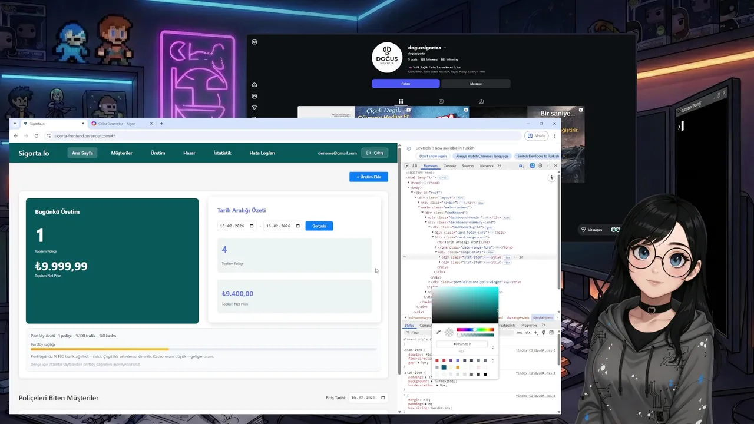Open a new Chrome tab with plus icon
754x424 pixels.
coord(161,124)
